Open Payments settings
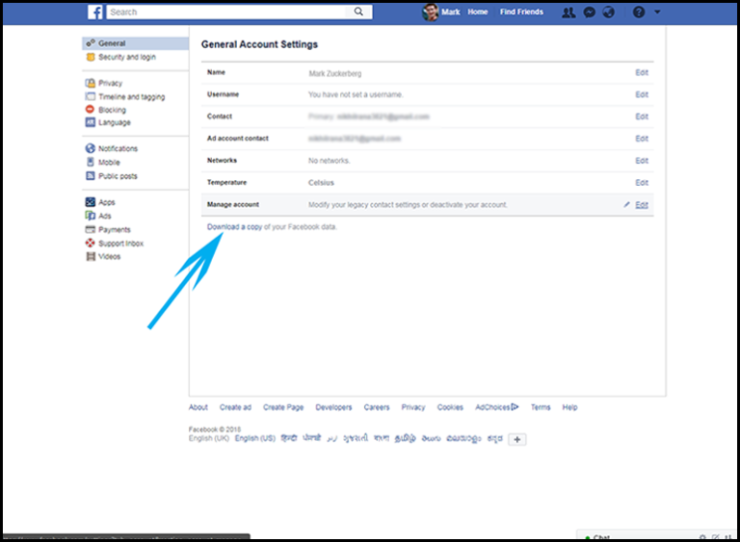Viewport: 740px width, 542px height. click(115, 230)
